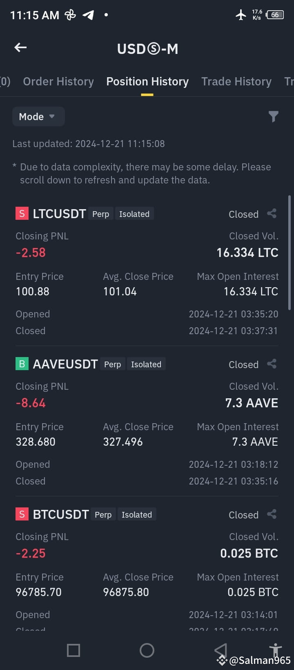Tap the green B badge on AAVEUSDT
Image resolution: width=294 pixels, height=670 pixels.
(22, 364)
